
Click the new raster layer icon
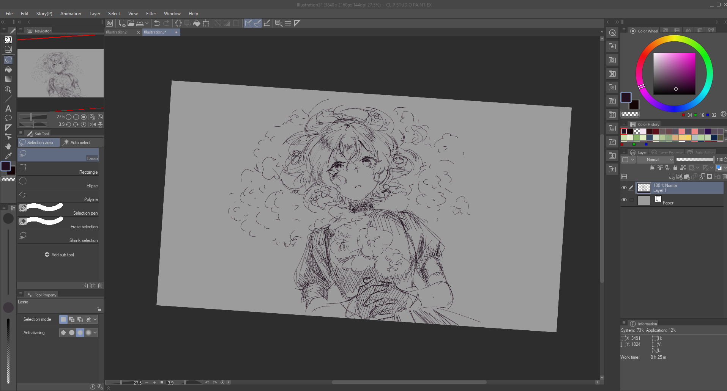tap(672, 177)
